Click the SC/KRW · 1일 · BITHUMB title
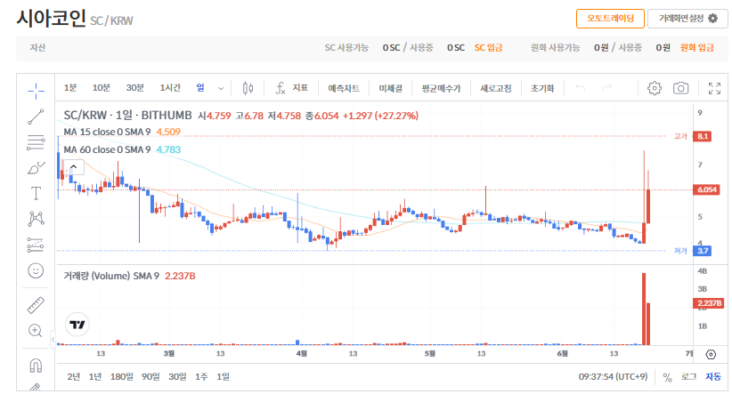732x394 pixels. click(127, 115)
